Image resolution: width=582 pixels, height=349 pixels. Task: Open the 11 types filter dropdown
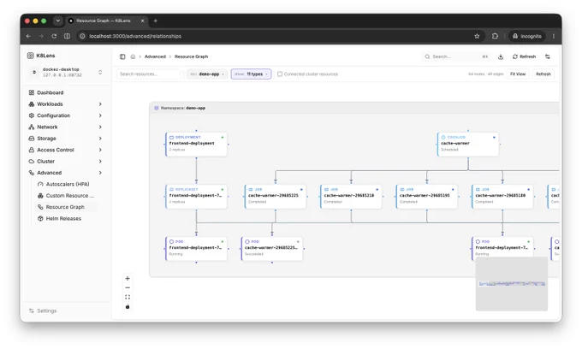point(252,74)
